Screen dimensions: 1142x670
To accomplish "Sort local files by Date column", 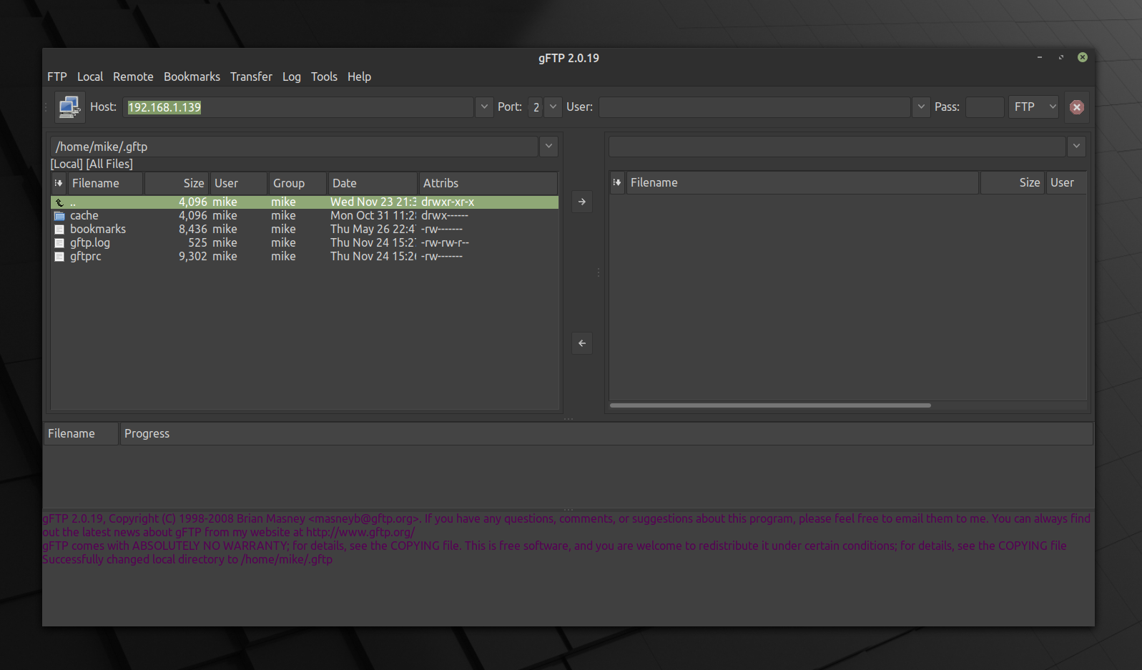I will (x=373, y=183).
